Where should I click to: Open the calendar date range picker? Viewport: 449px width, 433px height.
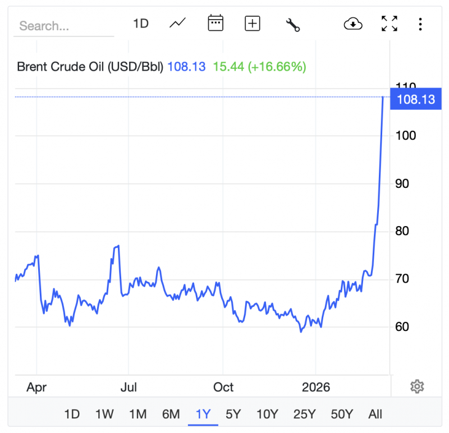click(x=216, y=24)
